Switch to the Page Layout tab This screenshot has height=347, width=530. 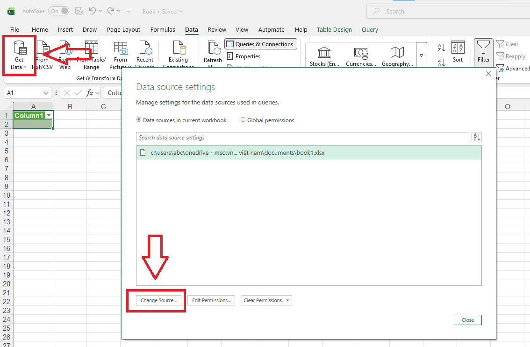pos(123,30)
